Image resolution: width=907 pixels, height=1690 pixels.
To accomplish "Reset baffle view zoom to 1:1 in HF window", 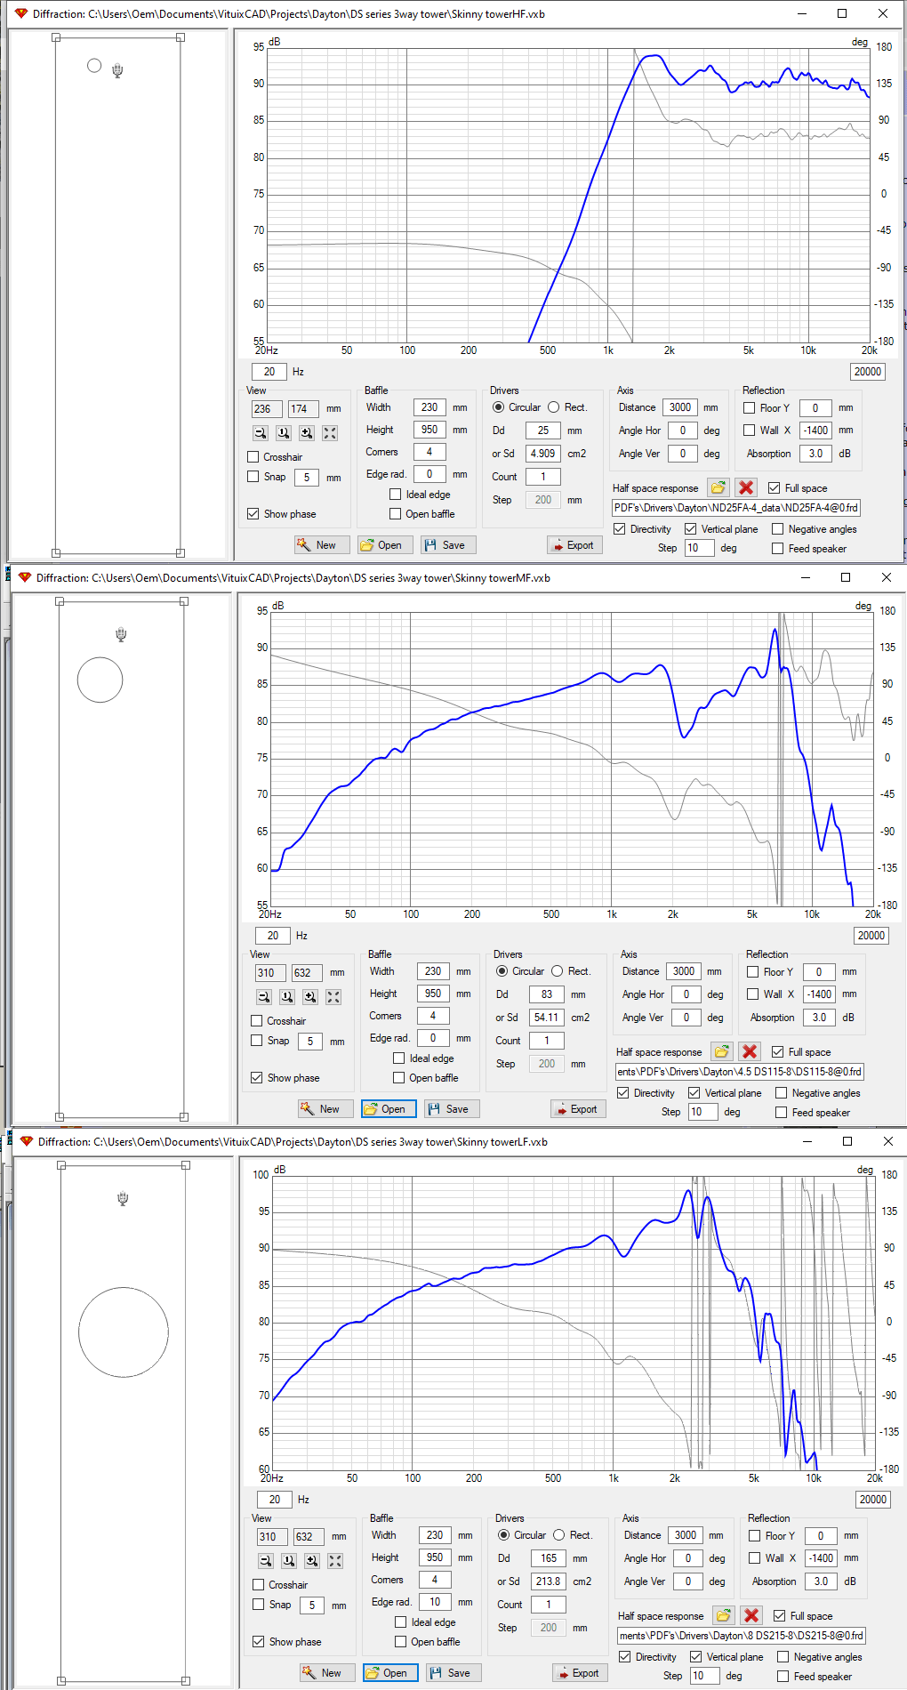I will [284, 433].
